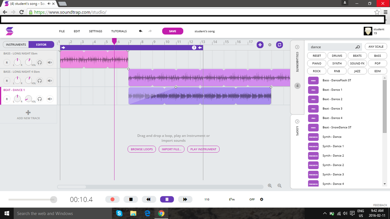Mute the Bass - Long Night 4 Ebm track
390x219 pixels.
(x=49, y=80)
